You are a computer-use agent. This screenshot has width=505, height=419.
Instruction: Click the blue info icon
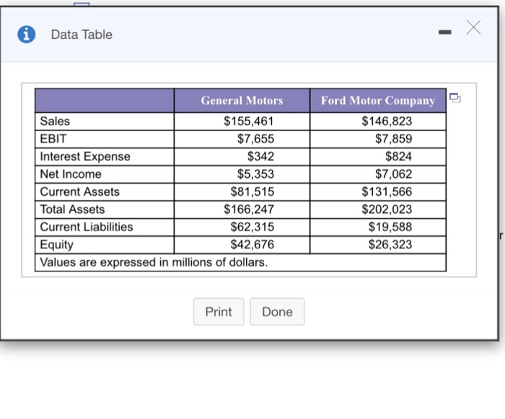[x=27, y=35]
